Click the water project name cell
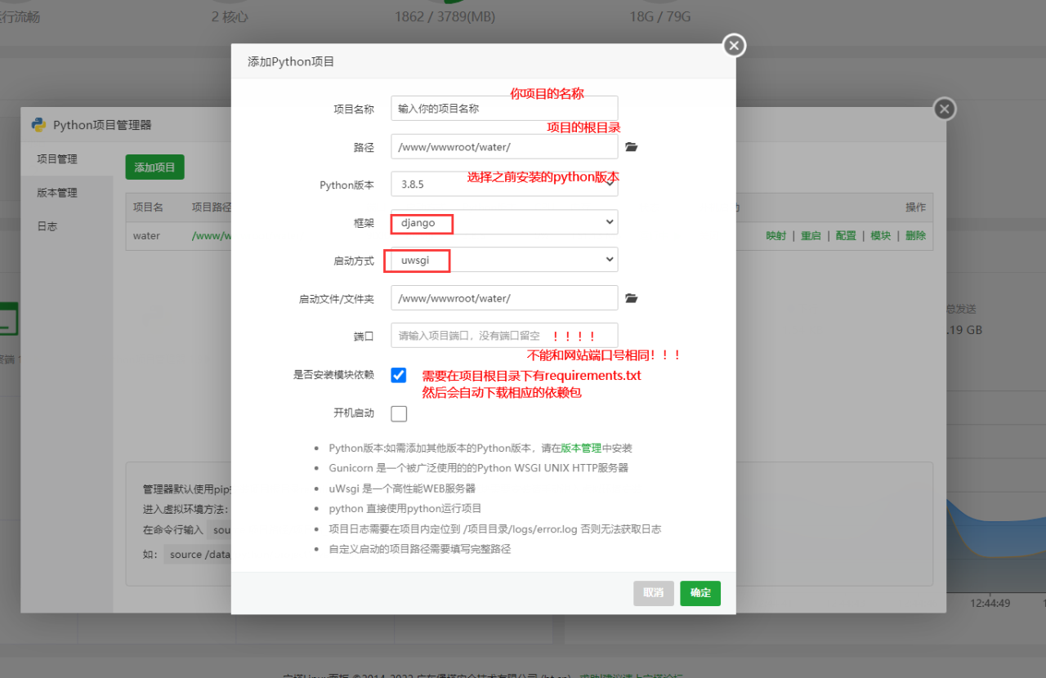The width and height of the screenshot is (1046, 678). click(147, 235)
